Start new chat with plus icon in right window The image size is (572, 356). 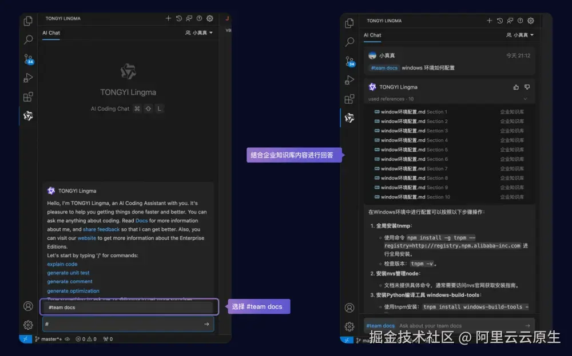(x=489, y=21)
